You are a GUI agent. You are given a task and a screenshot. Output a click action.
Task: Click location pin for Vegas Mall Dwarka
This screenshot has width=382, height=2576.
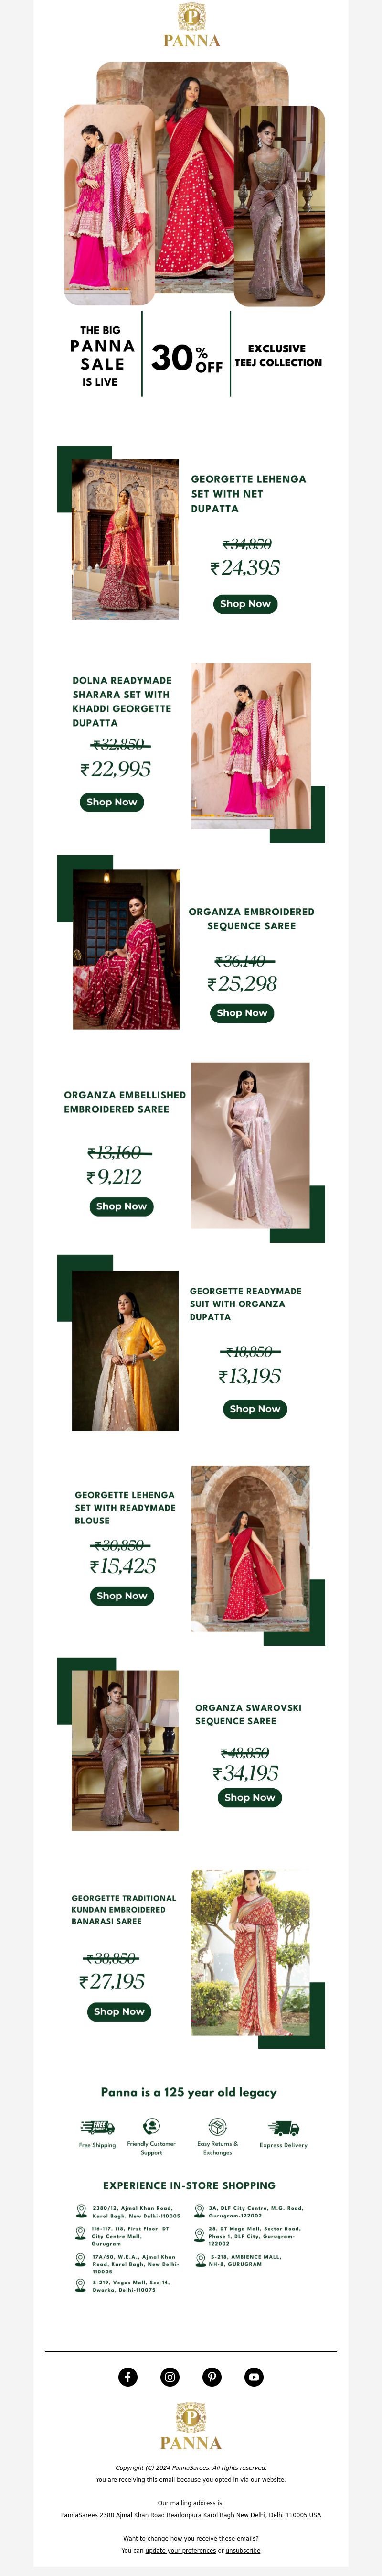tap(81, 2284)
